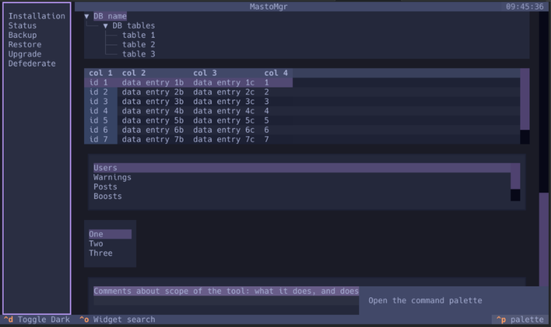Open Backup in the sidebar
551x327 pixels.
pyautogui.click(x=22, y=35)
